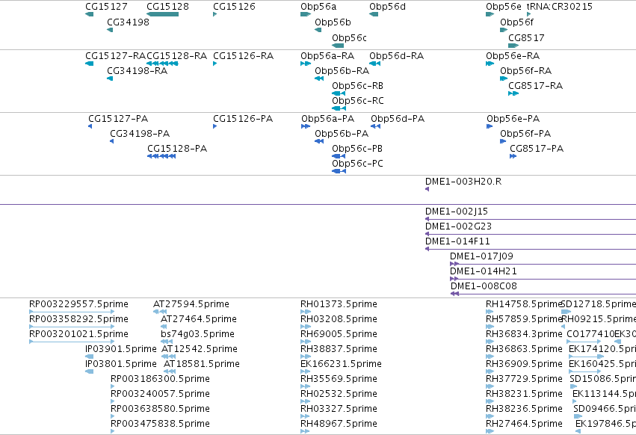Click clone DME1-014H21
This screenshot has width=636, height=435.
coord(484,271)
